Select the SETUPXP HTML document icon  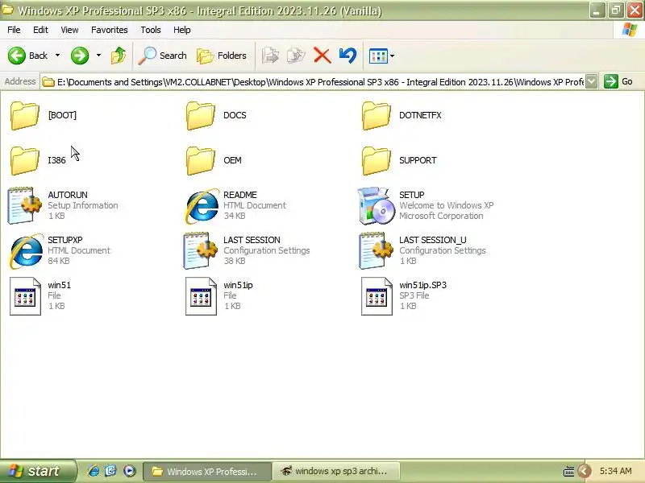27,251
